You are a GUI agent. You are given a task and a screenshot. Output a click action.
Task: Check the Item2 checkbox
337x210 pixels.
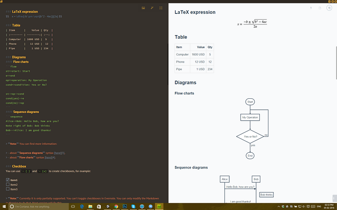(x=8, y=184)
